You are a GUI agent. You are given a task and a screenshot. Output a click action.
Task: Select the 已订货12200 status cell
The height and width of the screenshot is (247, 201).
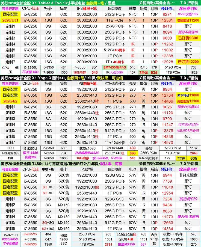188,62
